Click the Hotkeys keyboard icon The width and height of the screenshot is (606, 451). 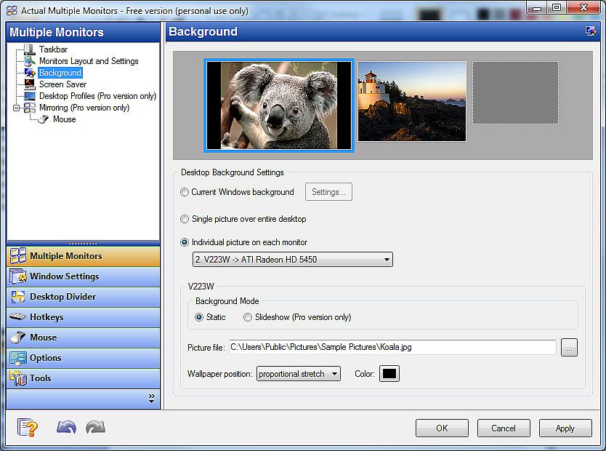pos(18,317)
